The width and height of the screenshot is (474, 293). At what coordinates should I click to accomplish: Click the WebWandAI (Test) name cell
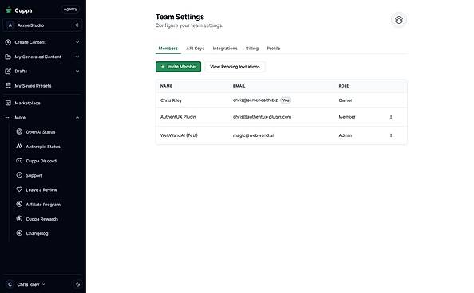coord(179,135)
